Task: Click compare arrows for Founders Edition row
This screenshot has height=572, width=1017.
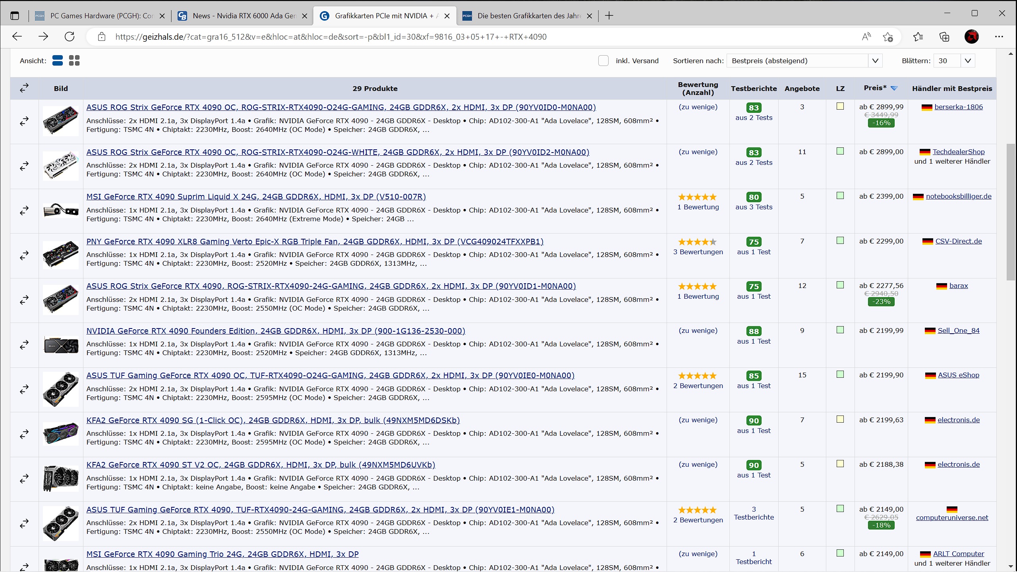Action: click(24, 344)
